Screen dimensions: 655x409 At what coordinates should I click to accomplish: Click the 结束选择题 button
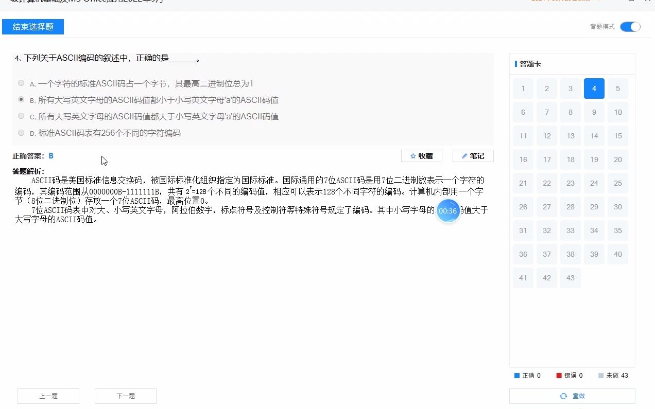32,26
